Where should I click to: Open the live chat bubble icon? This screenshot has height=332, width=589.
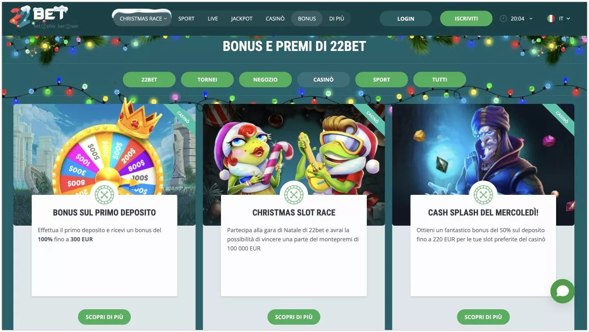click(562, 291)
